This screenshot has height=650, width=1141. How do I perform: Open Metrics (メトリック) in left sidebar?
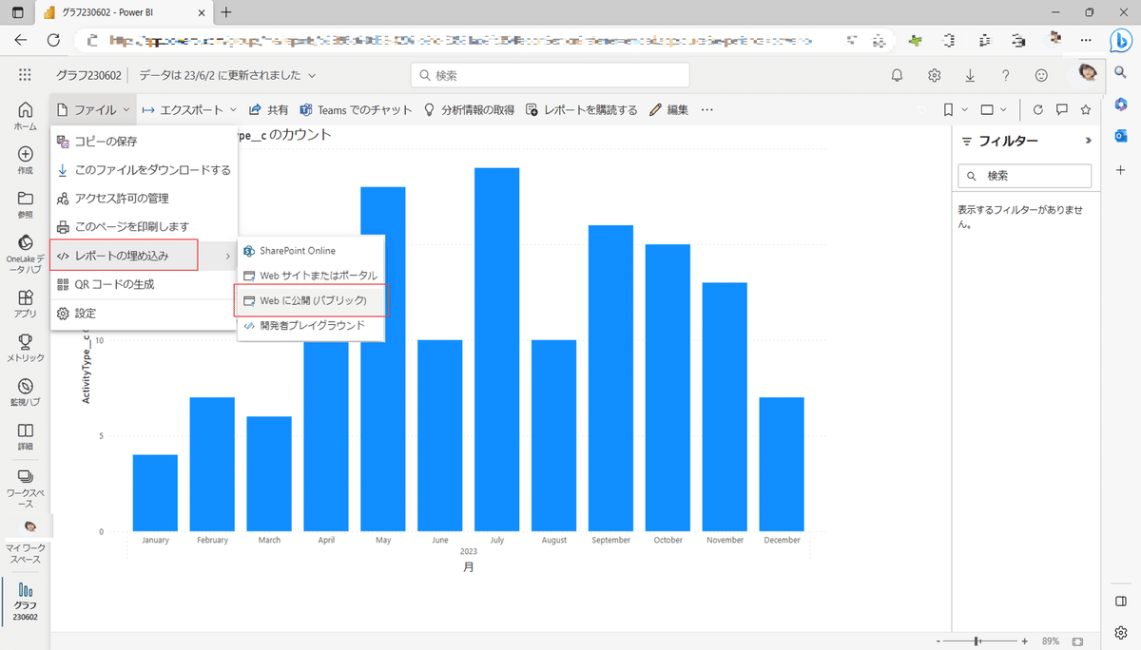pyautogui.click(x=26, y=348)
